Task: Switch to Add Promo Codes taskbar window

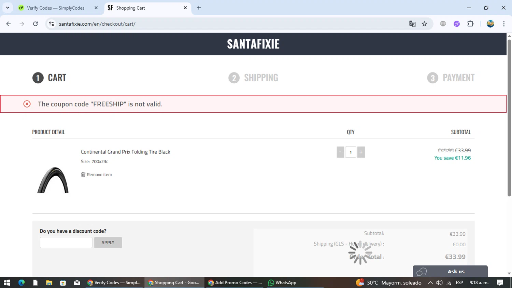Action: click(235, 283)
